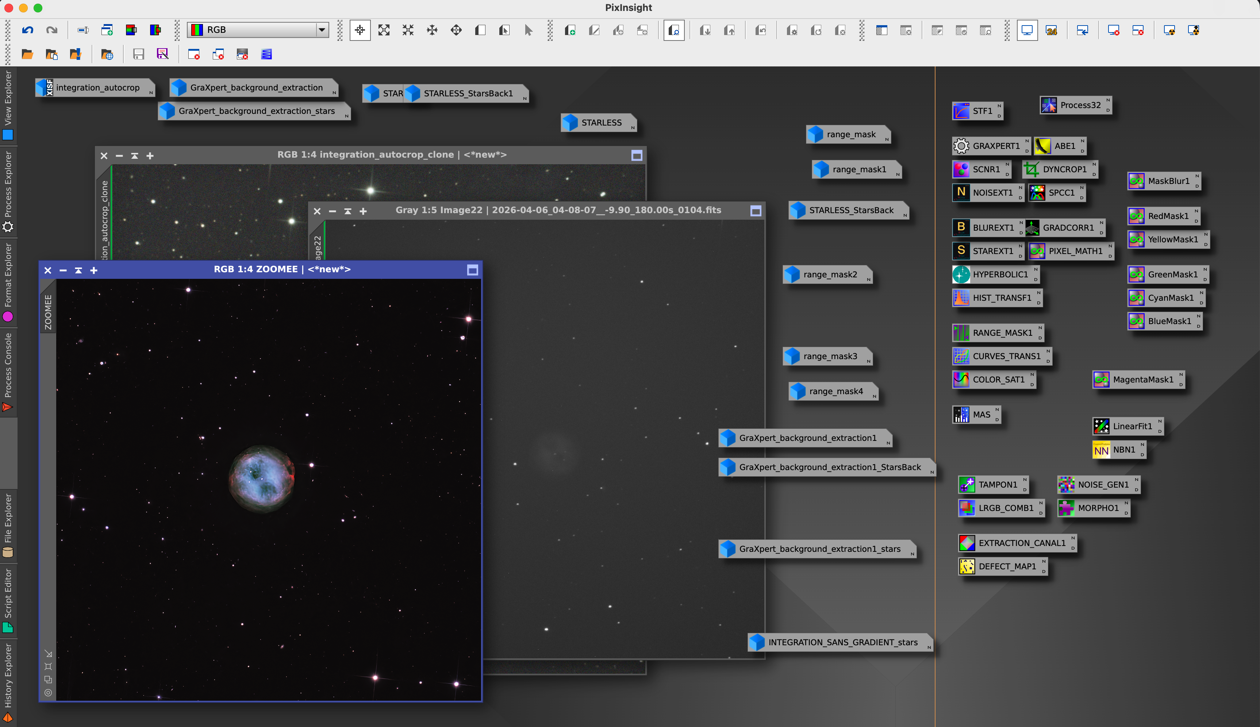Select the CURVES_TRANS1 process icon
1260x727 pixels.
click(x=1002, y=356)
